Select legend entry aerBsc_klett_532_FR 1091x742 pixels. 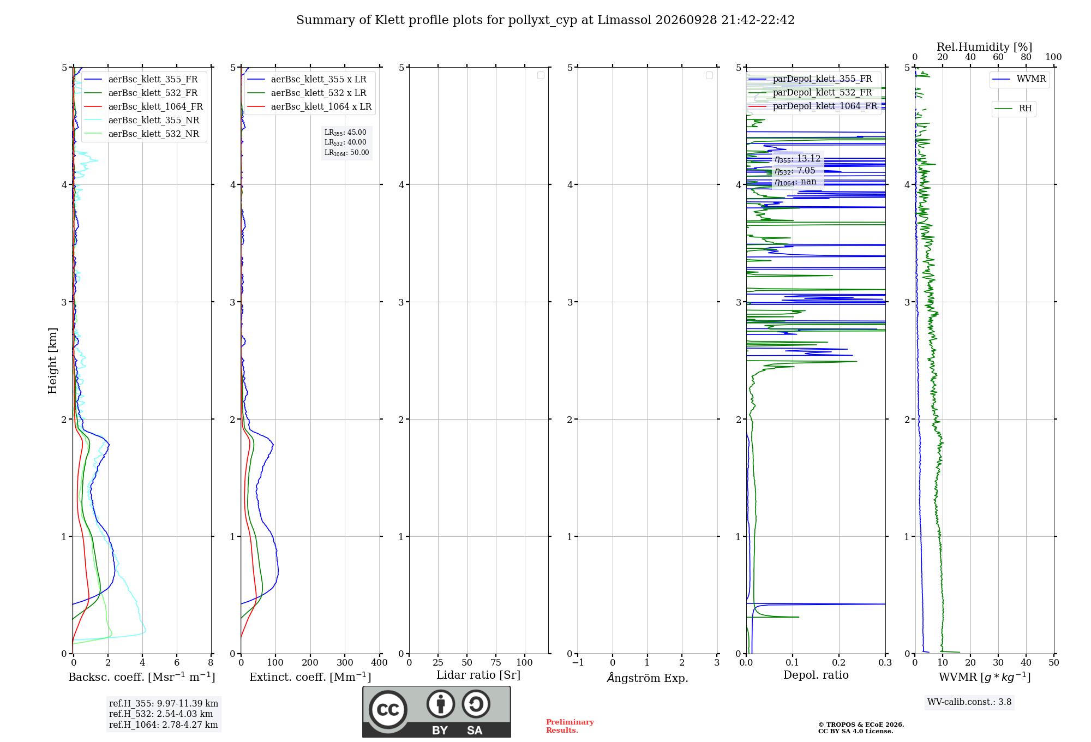point(144,93)
